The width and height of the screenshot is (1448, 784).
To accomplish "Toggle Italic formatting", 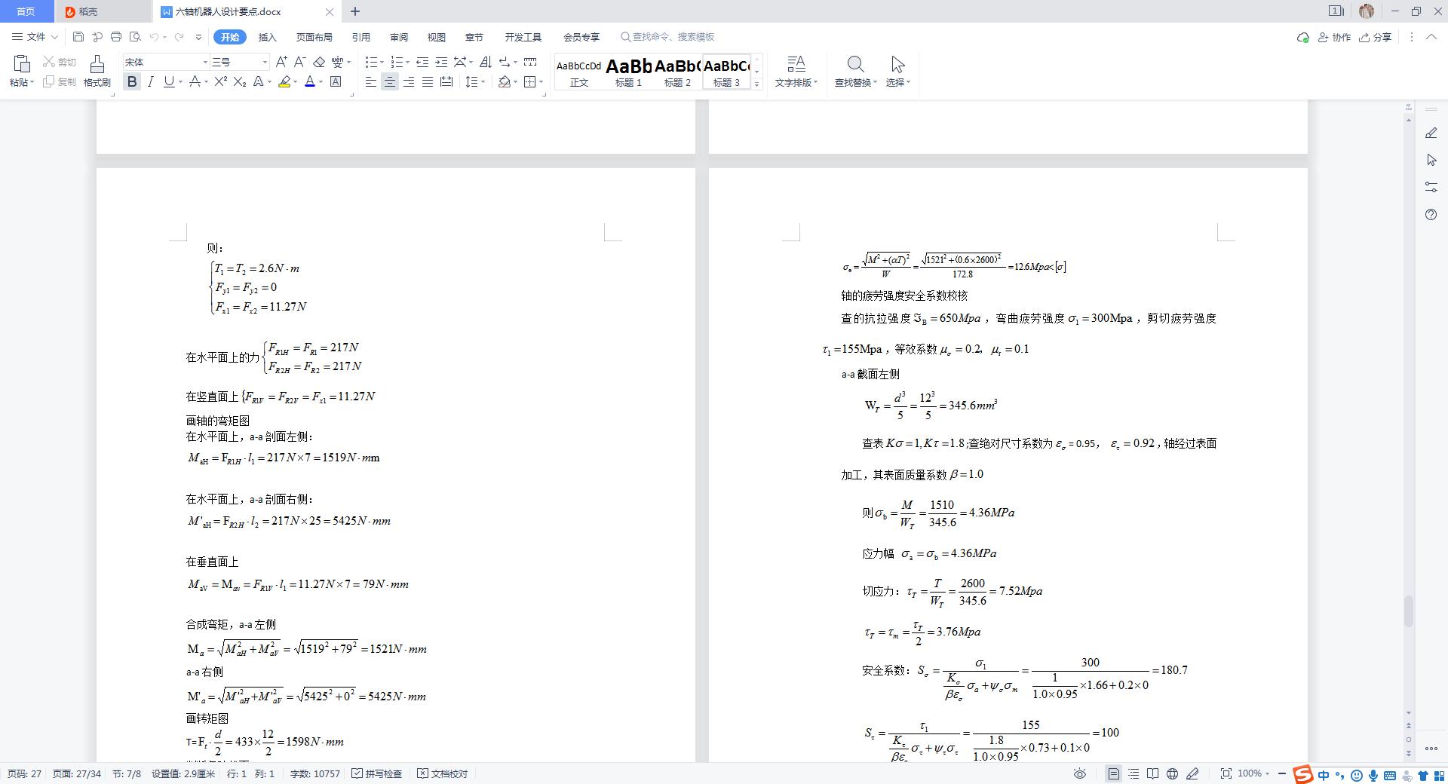I will click(x=150, y=81).
